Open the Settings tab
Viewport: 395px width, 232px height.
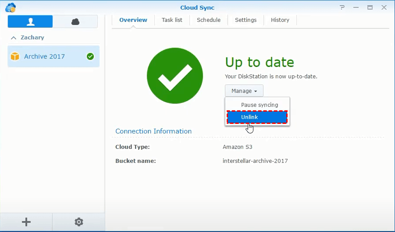(x=246, y=20)
